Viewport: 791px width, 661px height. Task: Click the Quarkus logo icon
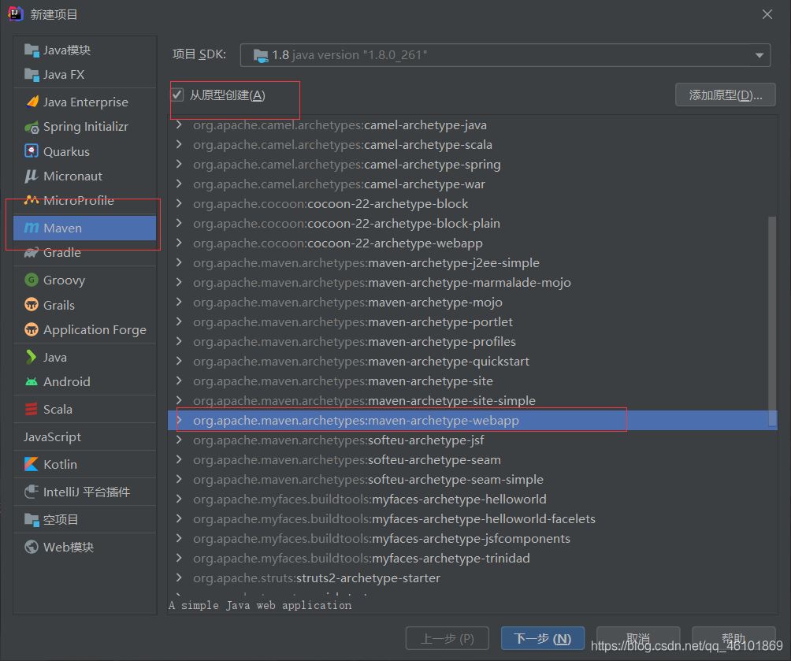pyautogui.click(x=32, y=150)
